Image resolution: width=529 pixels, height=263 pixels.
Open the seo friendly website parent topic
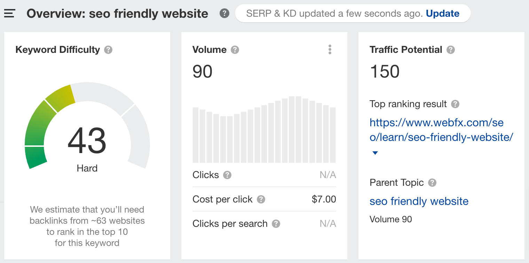tap(419, 201)
